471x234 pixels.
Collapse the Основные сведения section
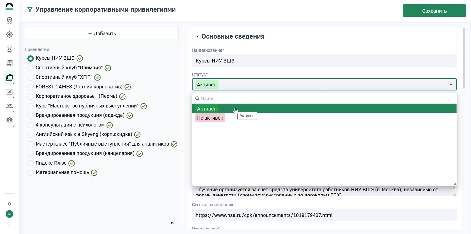(x=197, y=37)
